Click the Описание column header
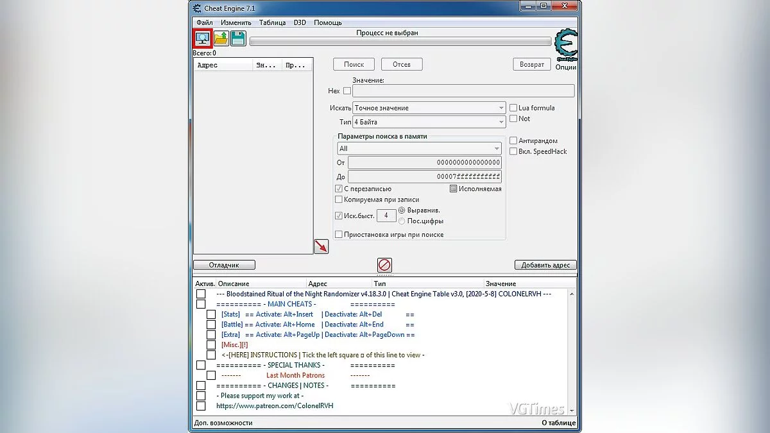This screenshot has width=770, height=433. click(261, 284)
